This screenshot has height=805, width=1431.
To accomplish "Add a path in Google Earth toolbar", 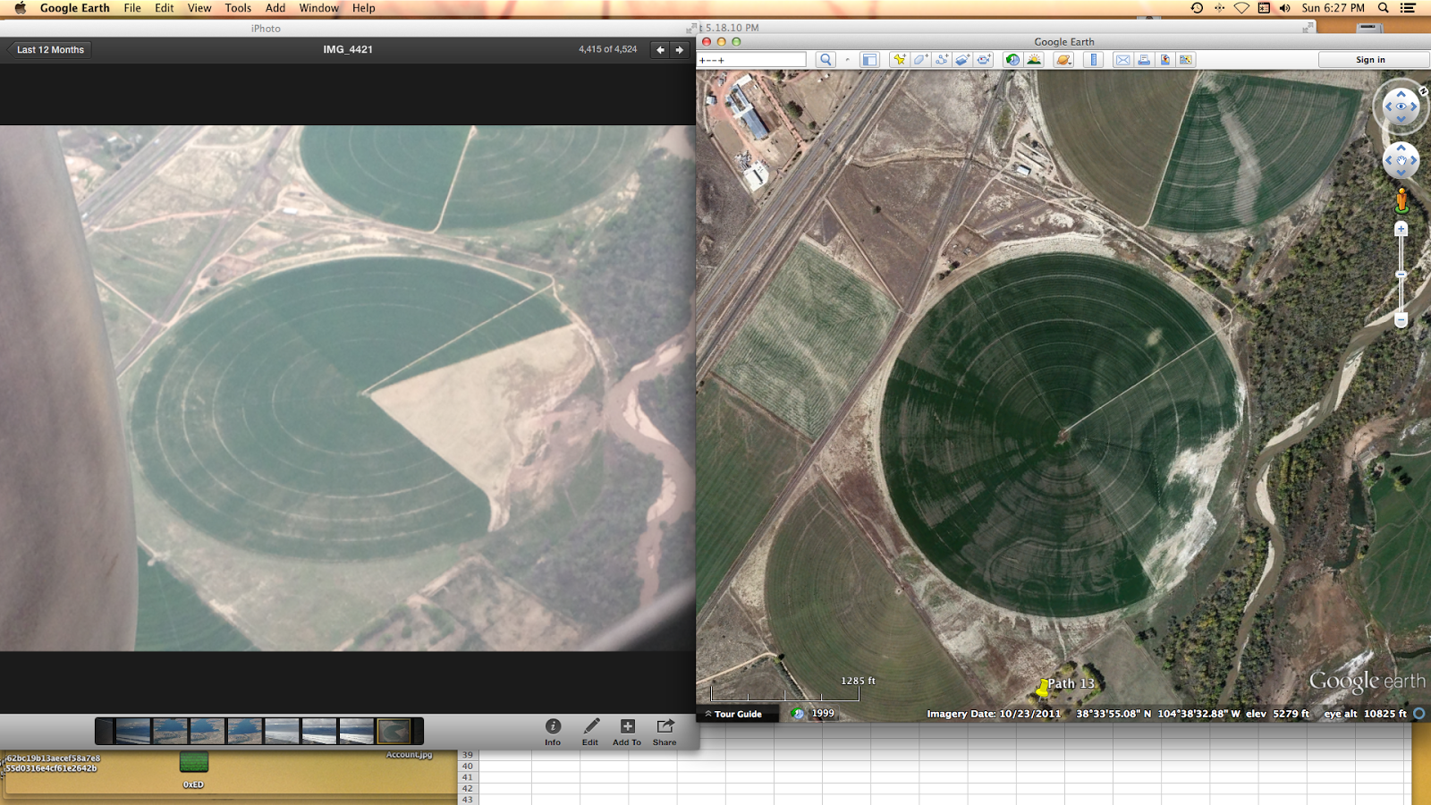I will tap(942, 60).
